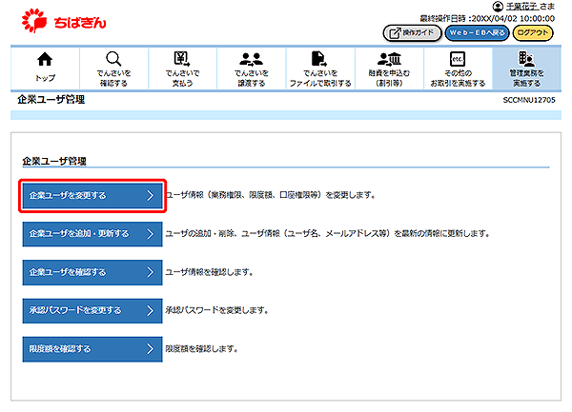Click 管理業務を実施する menu label
The width and height of the screenshot is (572, 412).
coord(526,78)
